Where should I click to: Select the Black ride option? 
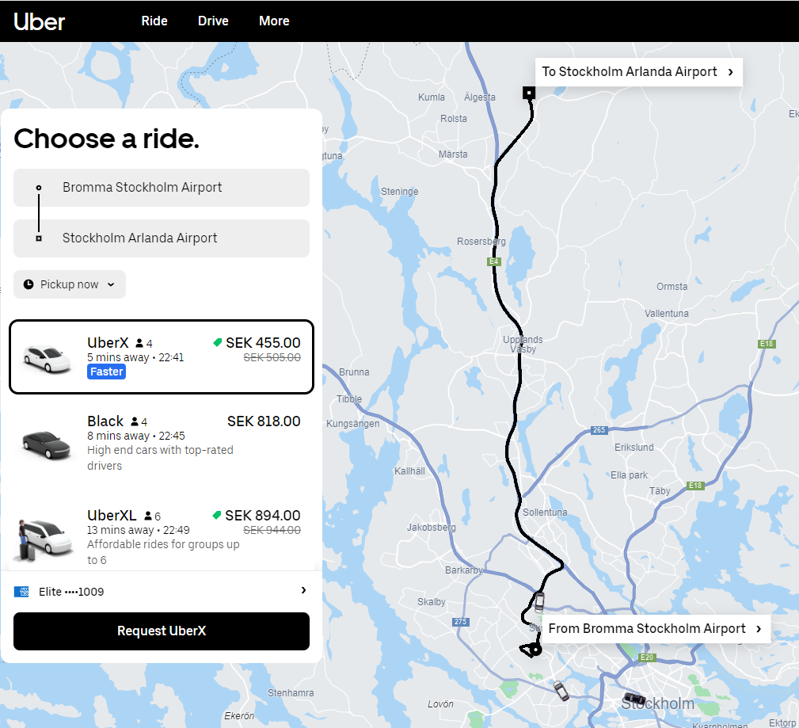(x=162, y=442)
